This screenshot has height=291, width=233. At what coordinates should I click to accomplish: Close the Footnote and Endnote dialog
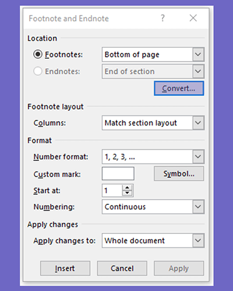tap(193, 18)
